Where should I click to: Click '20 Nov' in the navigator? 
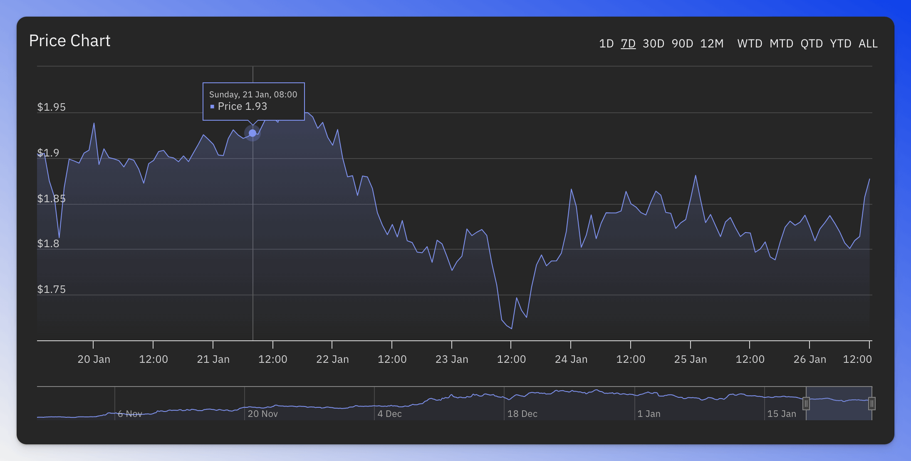point(263,414)
